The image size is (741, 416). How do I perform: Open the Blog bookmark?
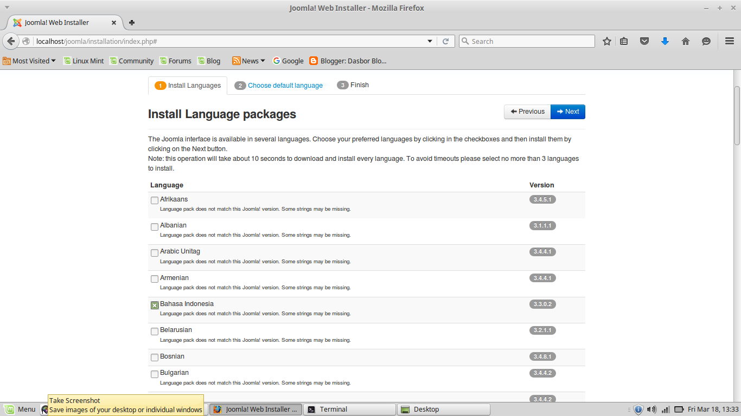tap(209, 61)
